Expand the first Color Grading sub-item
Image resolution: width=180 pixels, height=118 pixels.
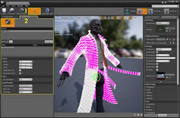point(146,87)
